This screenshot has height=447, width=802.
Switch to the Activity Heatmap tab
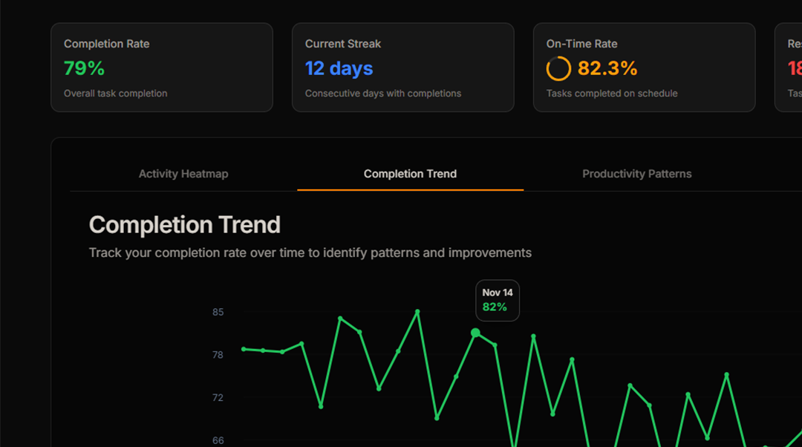pyautogui.click(x=183, y=174)
